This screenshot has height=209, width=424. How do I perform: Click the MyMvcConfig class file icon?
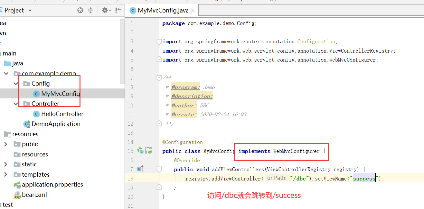pos(36,94)
